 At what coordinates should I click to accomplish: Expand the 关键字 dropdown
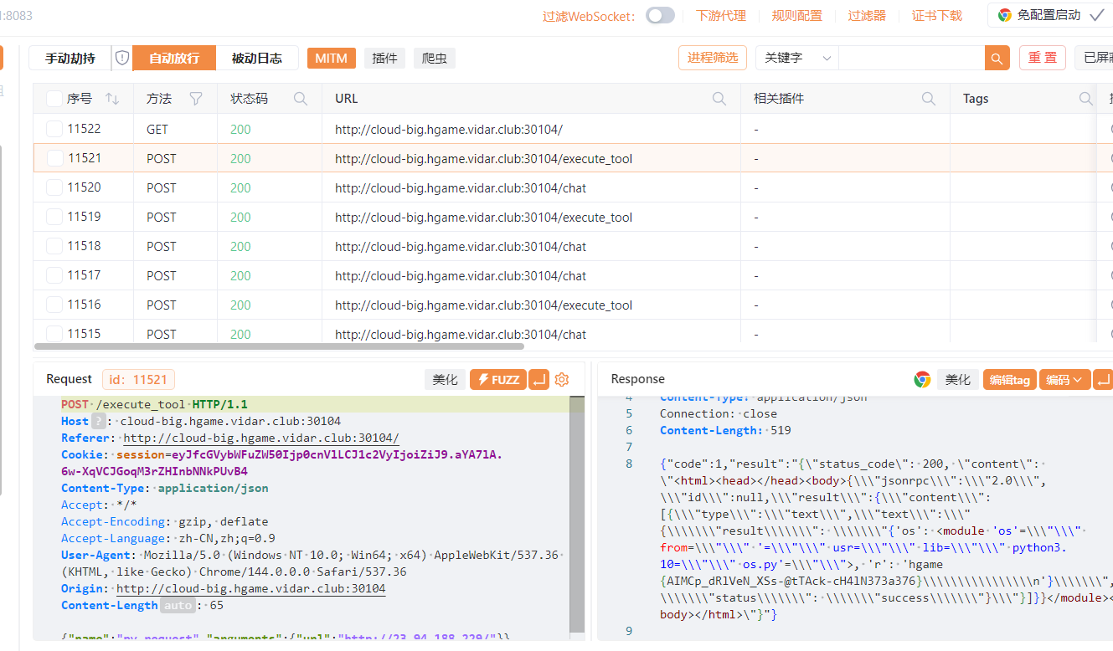coord(796,58)
